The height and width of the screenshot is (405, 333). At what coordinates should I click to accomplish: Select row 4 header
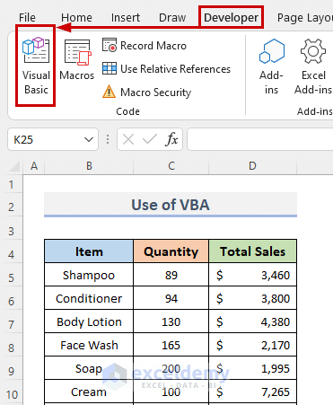12,255
